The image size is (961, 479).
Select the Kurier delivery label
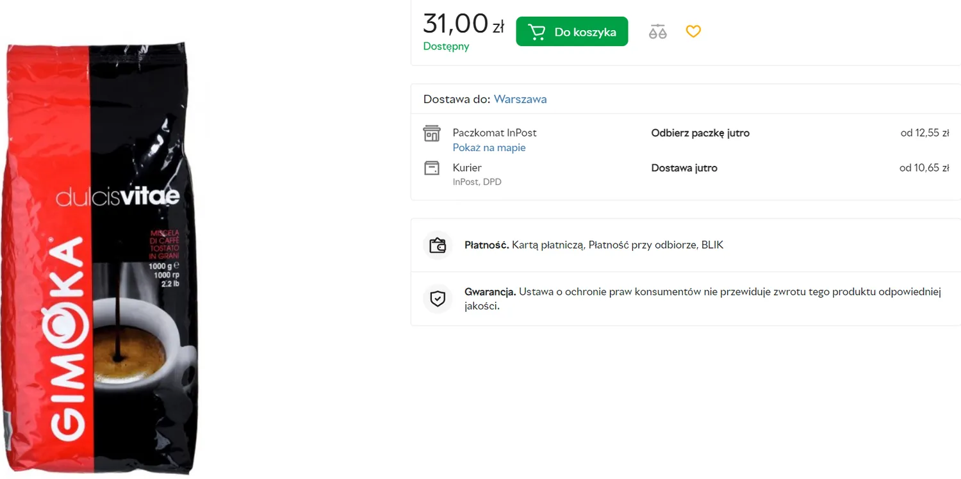467,168
